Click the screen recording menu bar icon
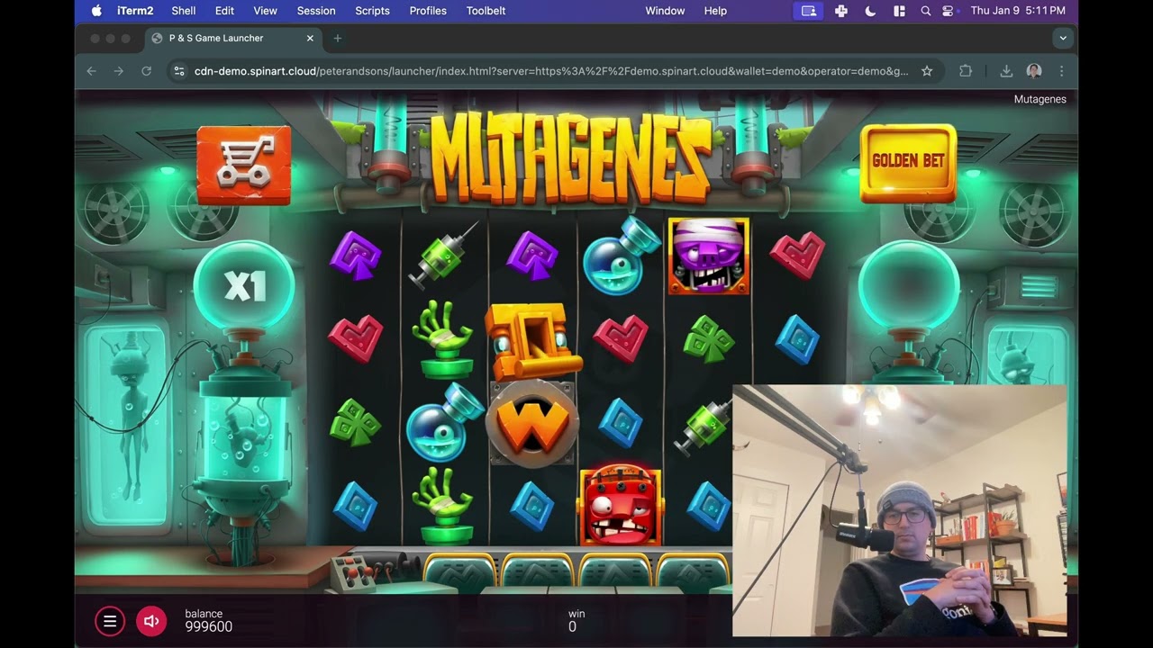The image size is (1153, 648). coord(808,11)
